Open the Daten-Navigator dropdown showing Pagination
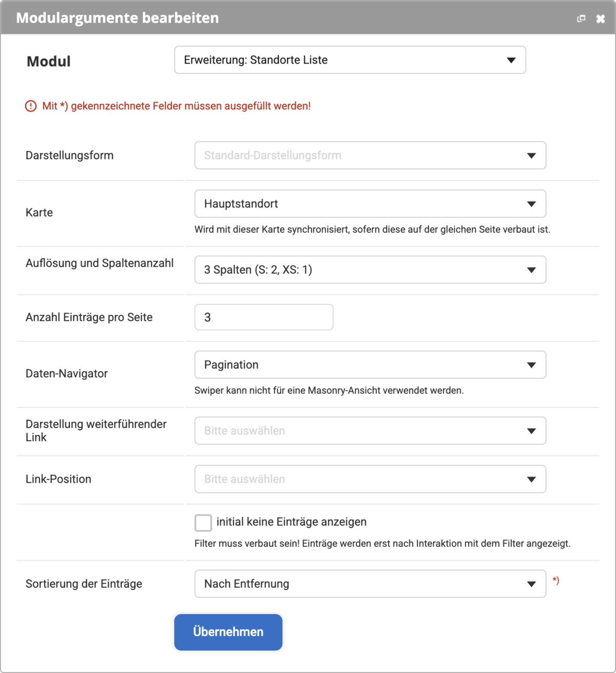The width and height of the screenshot is (616, 673). pos(370,365)
